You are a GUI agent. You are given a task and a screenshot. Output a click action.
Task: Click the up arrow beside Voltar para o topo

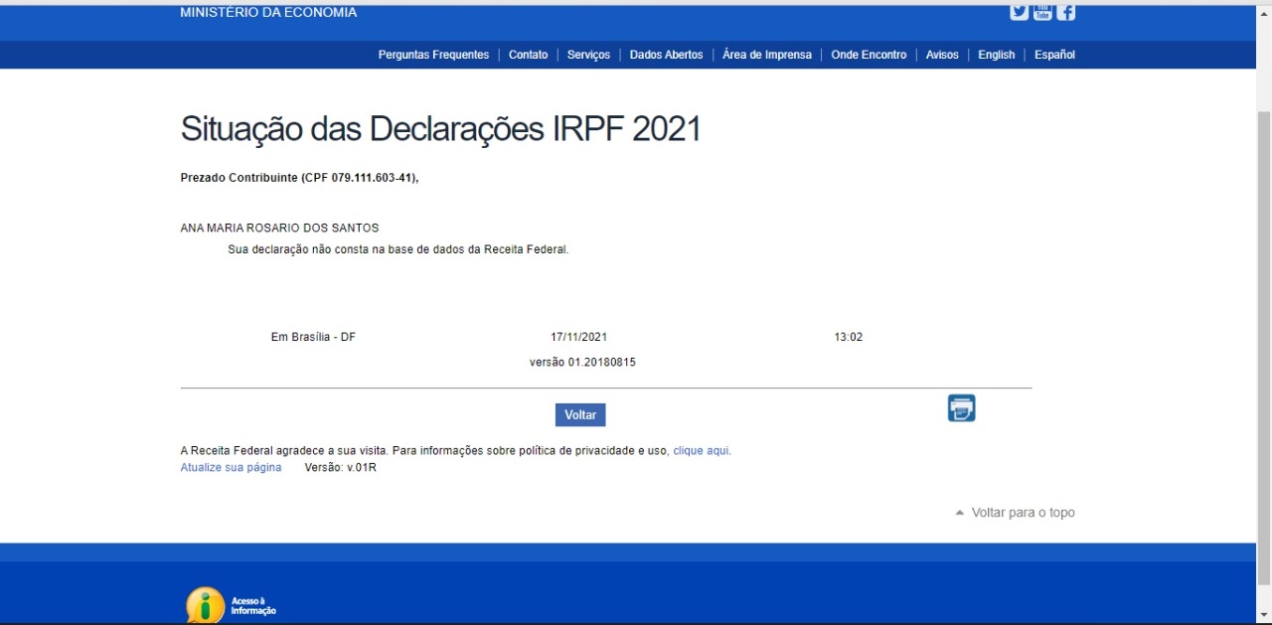[x=960, y=513]
